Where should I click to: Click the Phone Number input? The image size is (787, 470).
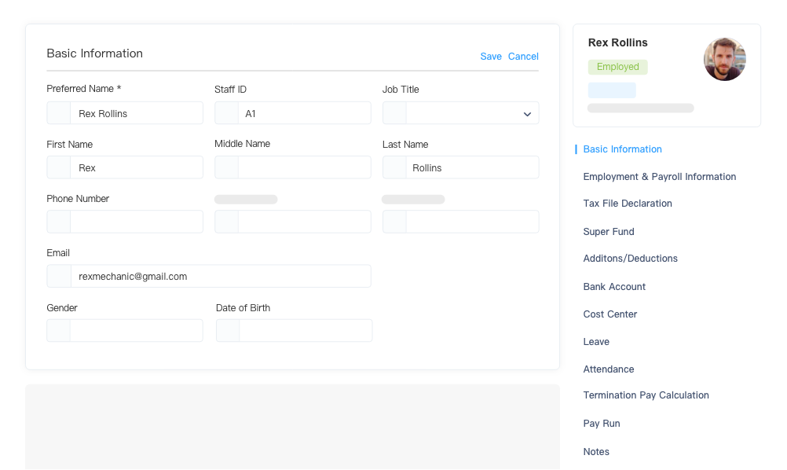point(125,222)
